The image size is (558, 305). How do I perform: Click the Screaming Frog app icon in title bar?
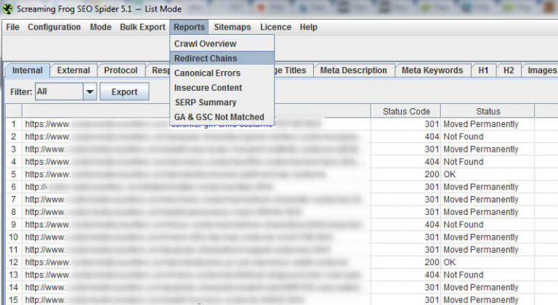pos(7,9)
